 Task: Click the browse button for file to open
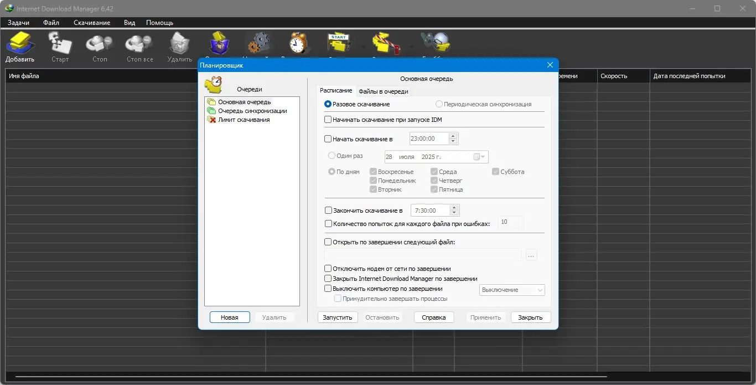pyautogui.click(x=531, y=254)
